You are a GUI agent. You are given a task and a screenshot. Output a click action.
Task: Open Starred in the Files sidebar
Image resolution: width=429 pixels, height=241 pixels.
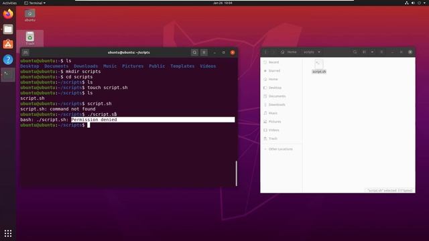click(282, 71)
